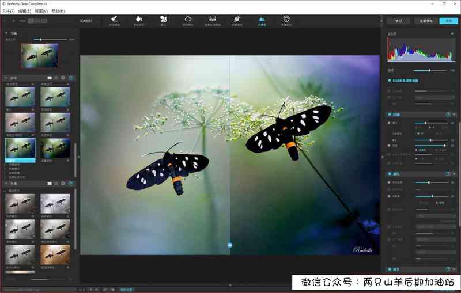Toggle the first slider row's dot in first section
This screenshot has height=293, width=461.
tap(390, 123)
